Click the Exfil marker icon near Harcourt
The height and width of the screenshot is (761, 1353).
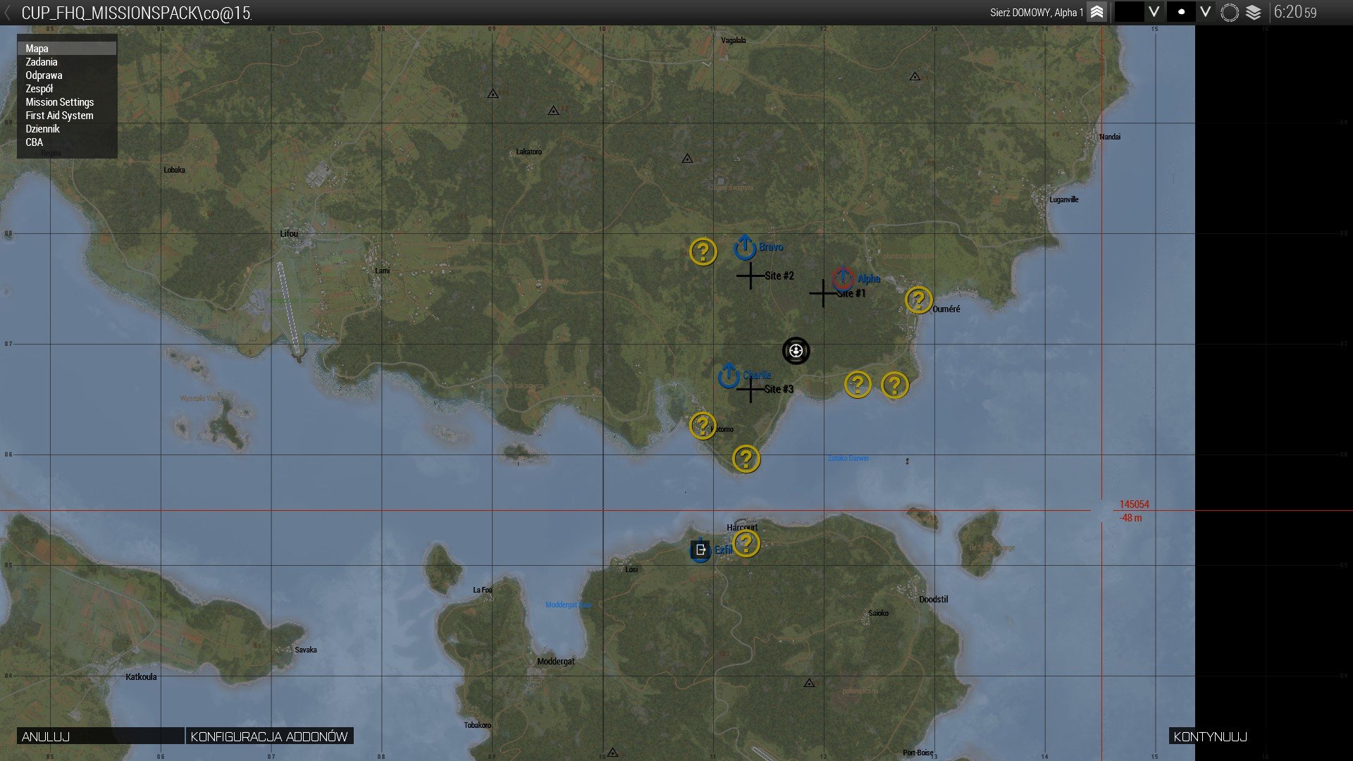[700, 550]
